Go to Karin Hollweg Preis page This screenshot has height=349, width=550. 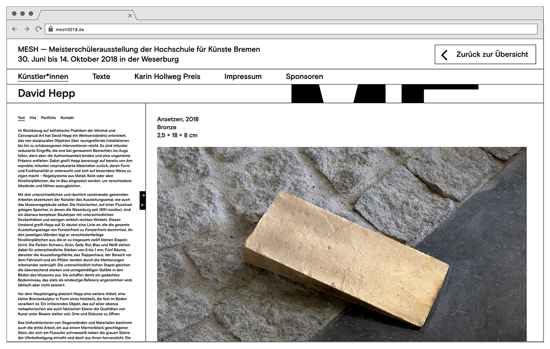tap(167, 76)
